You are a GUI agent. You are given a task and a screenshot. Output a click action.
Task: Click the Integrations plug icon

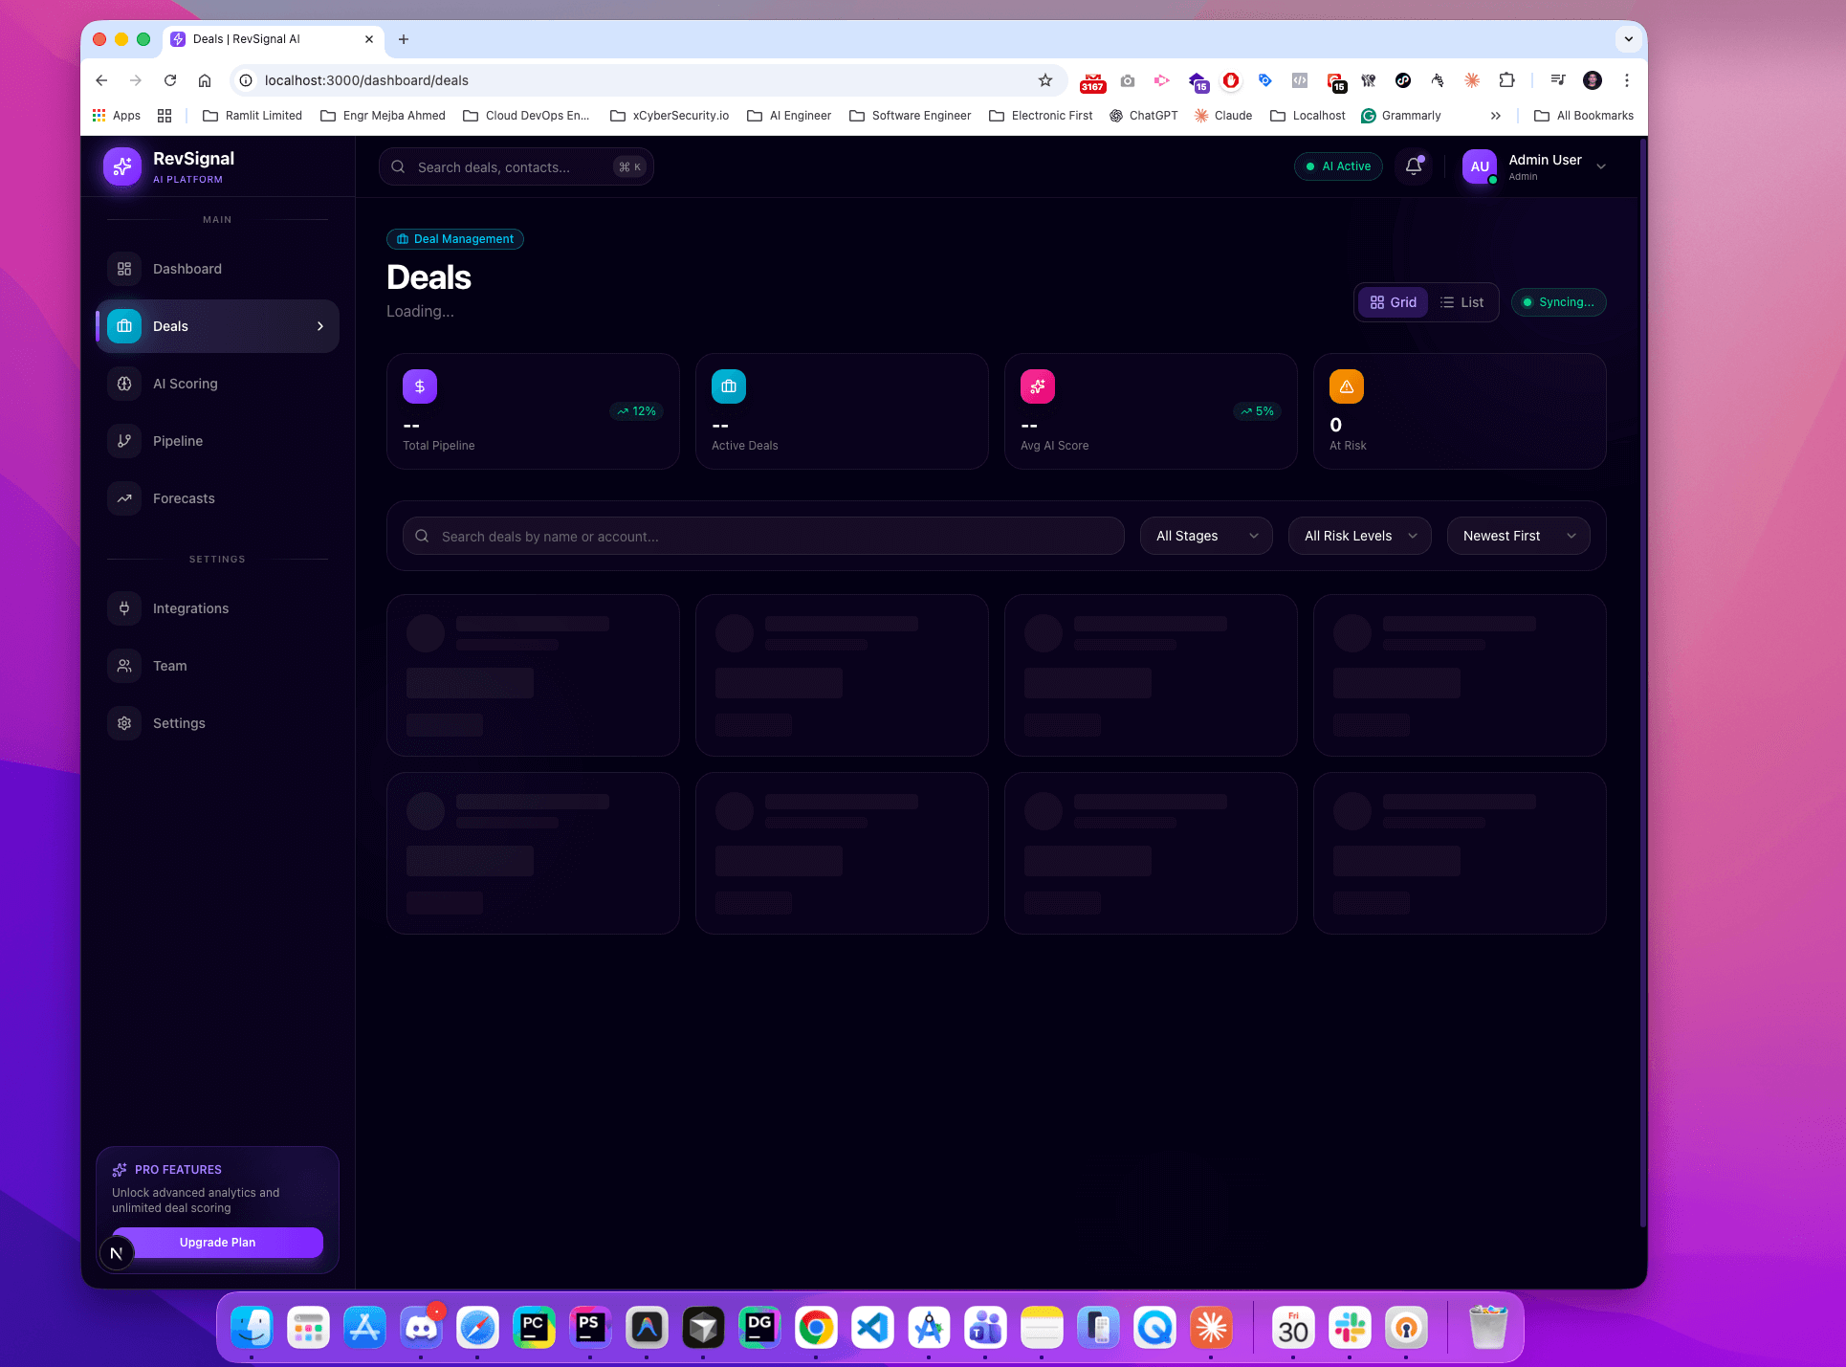point(124,608)
